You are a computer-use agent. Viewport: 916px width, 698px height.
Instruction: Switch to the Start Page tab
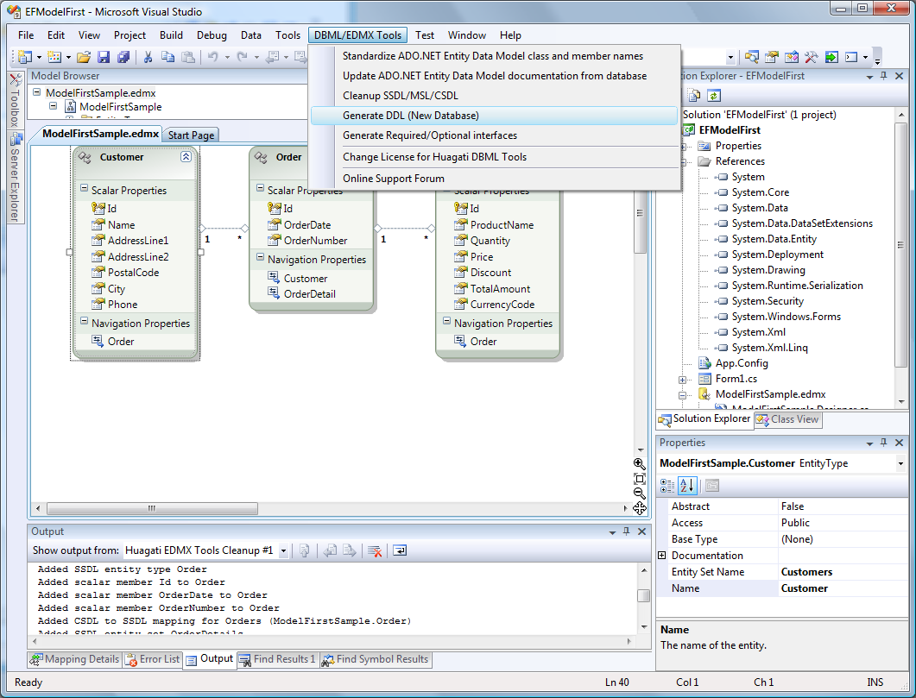191,135
